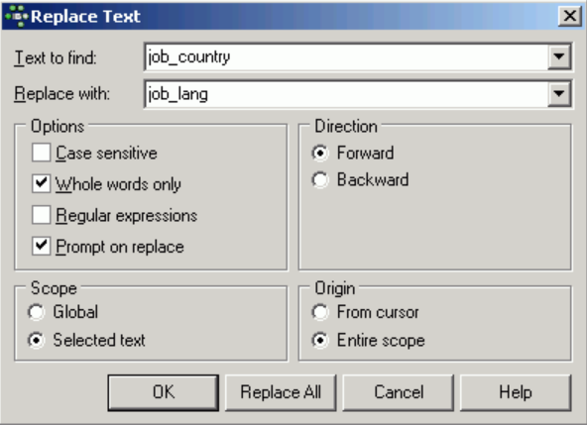
Task: Enable the Case sensitive checkbox
Action: [x=42, y=153]
